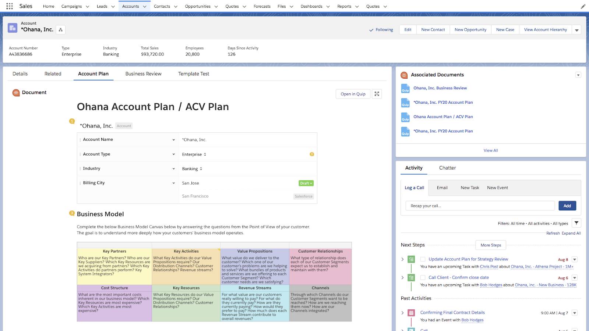The height and width of the screenshot is (331, 589).
Task: Click the More Steps button
Action: pyautogui.click(x=491, y=245)
